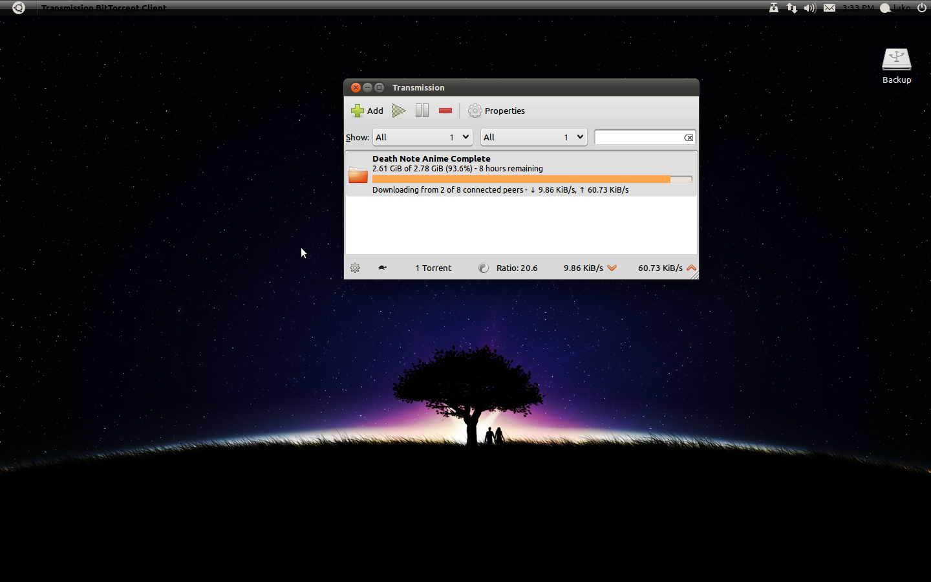Click the orange upload up-arrow icon
This screenshot has width=931, height=582.
691,268
